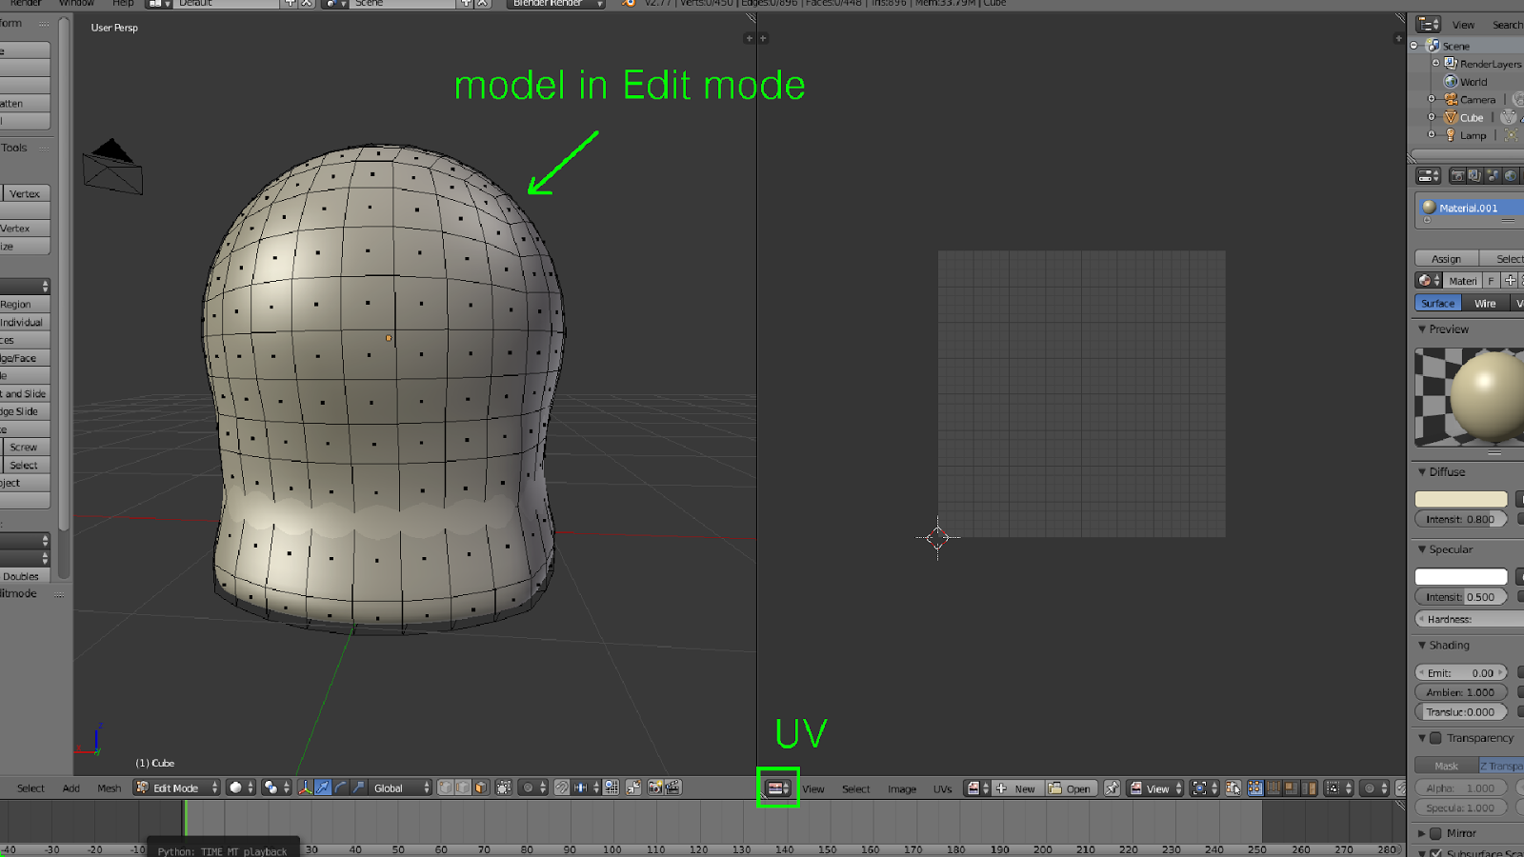
Task: Pin the image in the UV editor
Action: coord(1113,788)
